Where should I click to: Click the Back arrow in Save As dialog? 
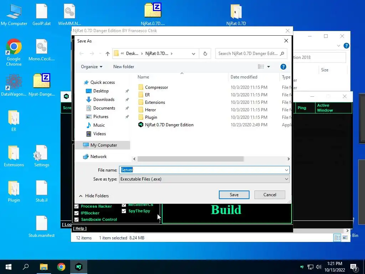point(82,54)
